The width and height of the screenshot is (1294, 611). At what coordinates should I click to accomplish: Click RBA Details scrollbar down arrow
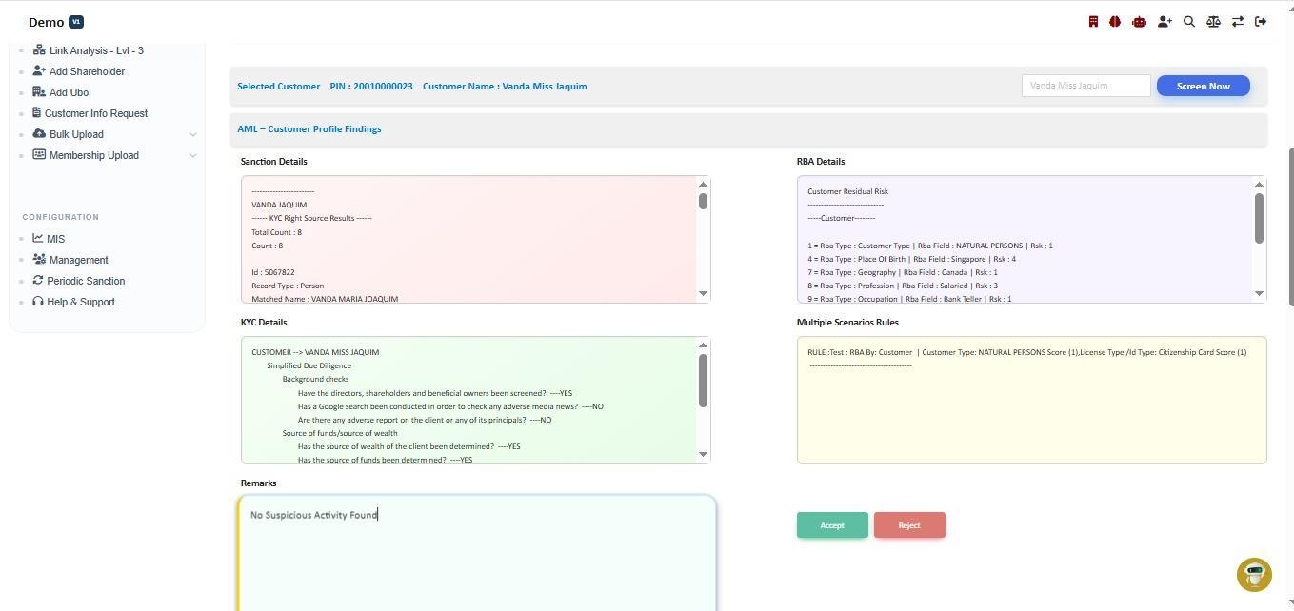(1260, 293)
